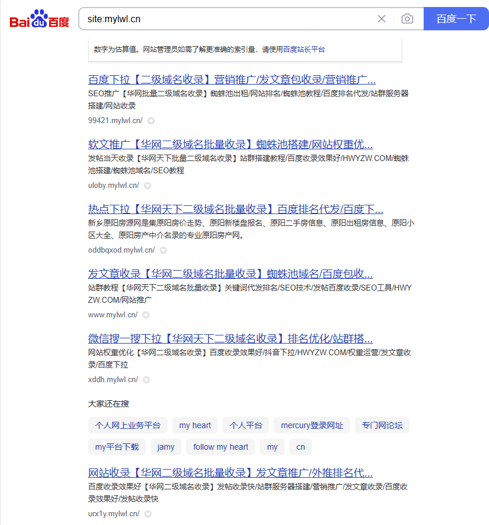Screen dimensions: 489x525
Task: Expand dropdown next to urx1y.mylwl.cn/
Action: click(148, 513)
